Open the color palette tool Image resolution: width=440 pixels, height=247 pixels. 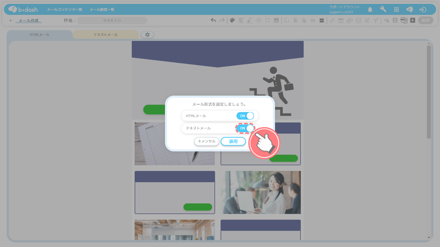pyautogui.click(x=232, y=20)
